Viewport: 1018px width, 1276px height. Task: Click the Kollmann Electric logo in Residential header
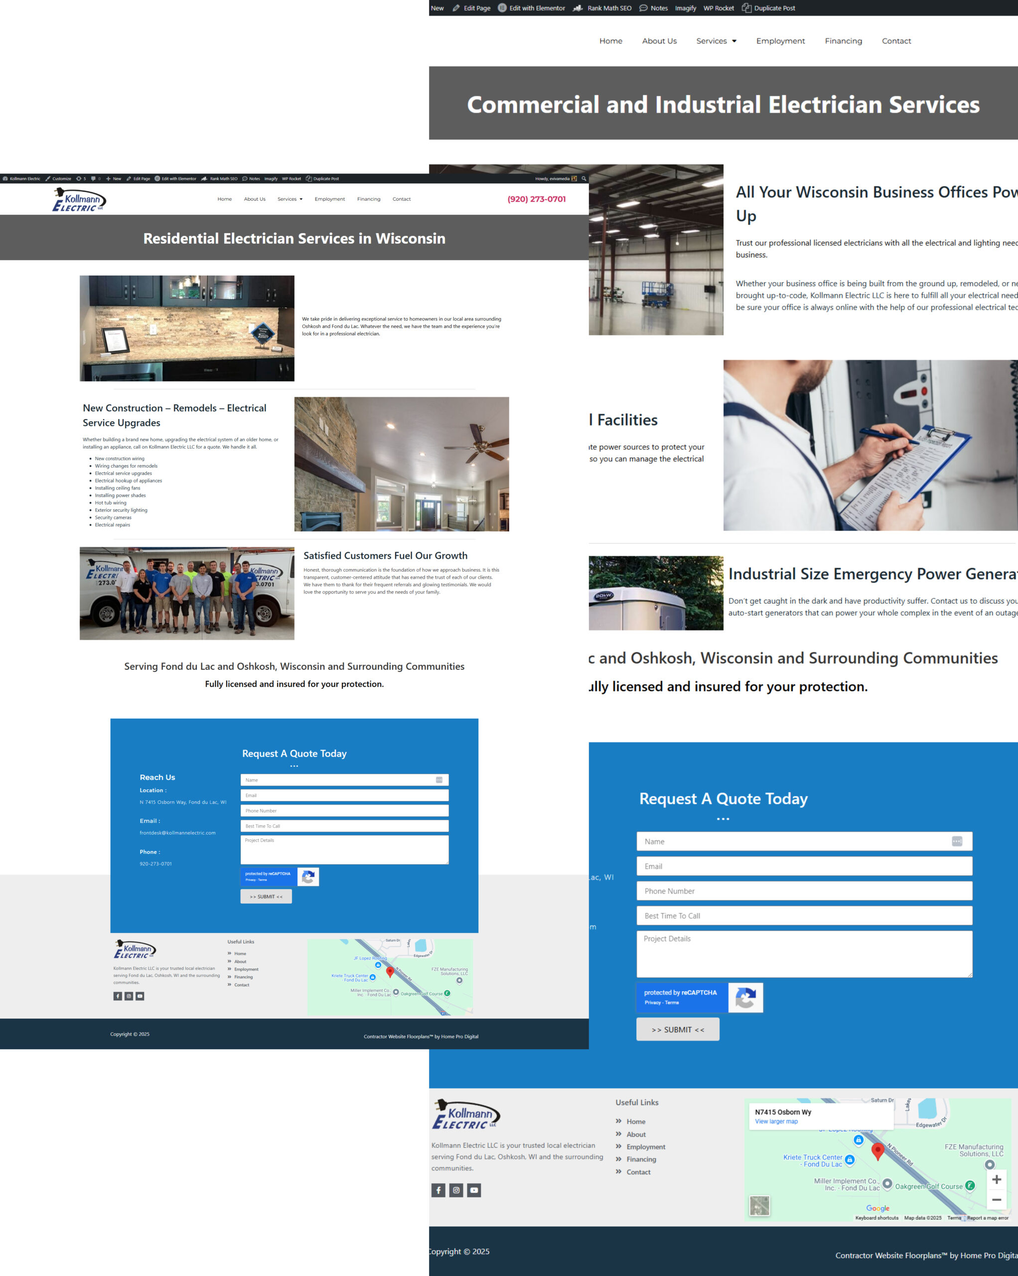79,199
